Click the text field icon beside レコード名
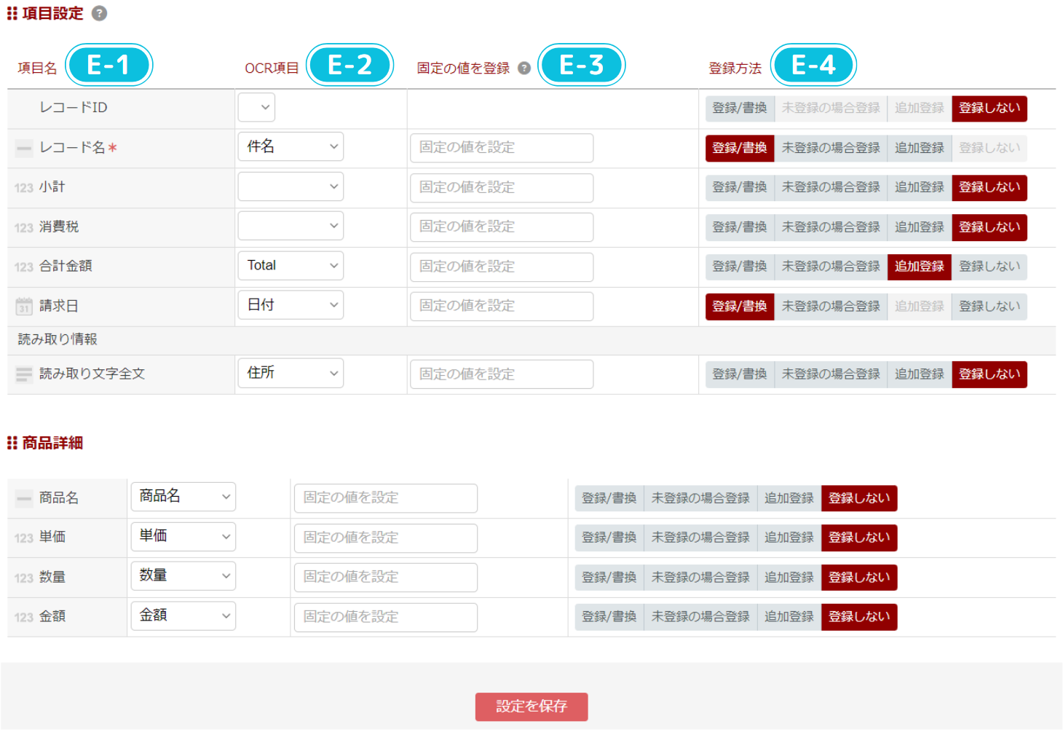This screenshot has width=1063, height=732. click(x=24, y=149)
